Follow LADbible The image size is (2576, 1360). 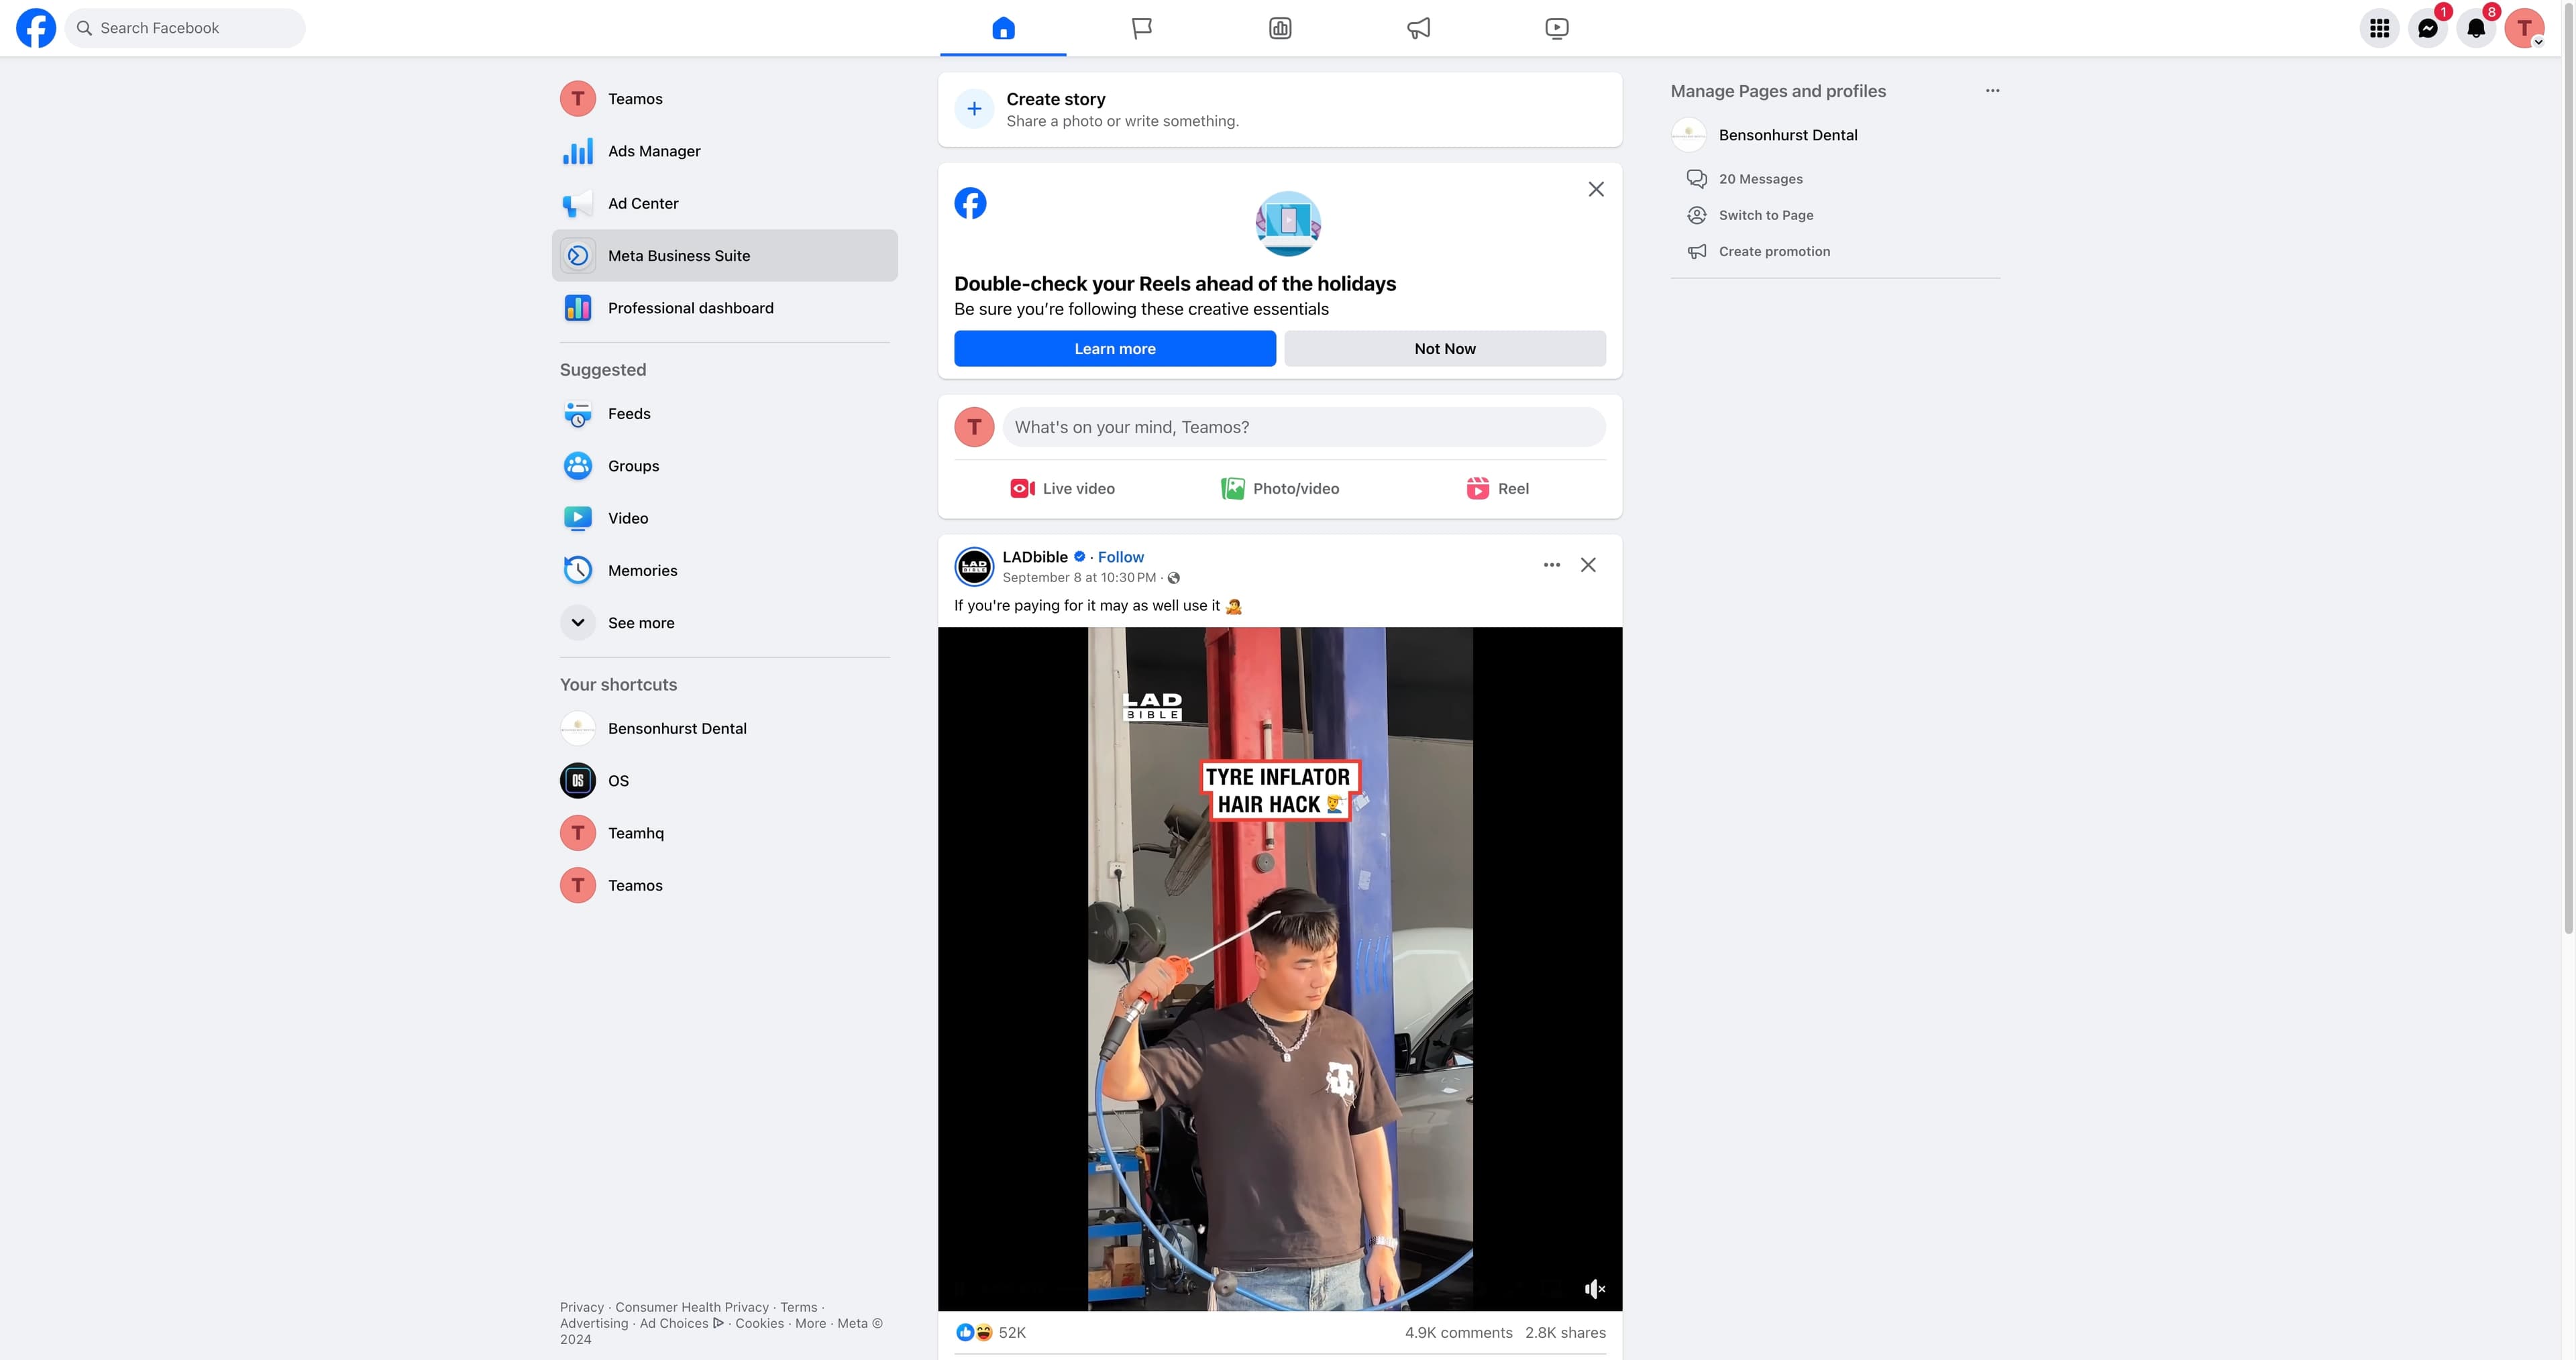click(1121, 557)
